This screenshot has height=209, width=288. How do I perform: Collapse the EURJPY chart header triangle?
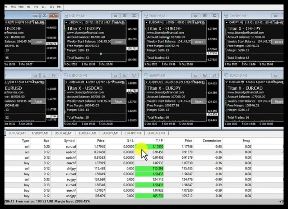coord(146,82)
